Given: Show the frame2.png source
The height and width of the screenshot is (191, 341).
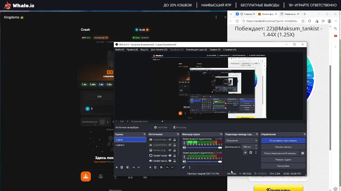Looking at the screenshot, I should click(170, 150).
